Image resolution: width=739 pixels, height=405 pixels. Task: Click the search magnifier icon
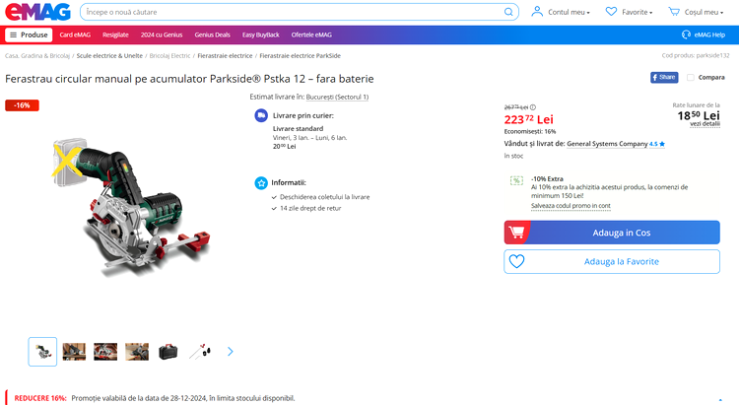tap(508, 12)
